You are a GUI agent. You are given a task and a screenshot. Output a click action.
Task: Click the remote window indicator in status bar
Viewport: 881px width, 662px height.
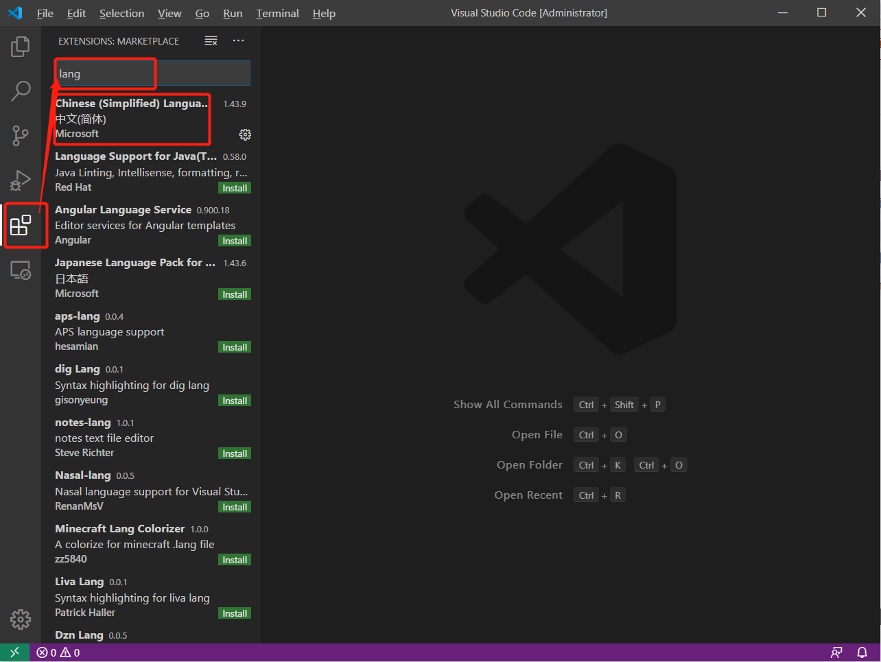tap(14, 652)
